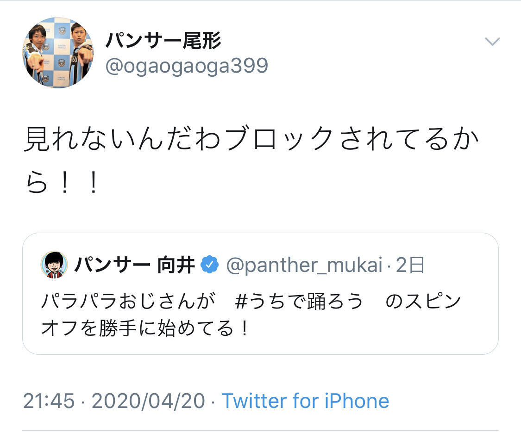The height and width of the screenshot is (432, 521).
Task: Open the パンサー尾形 display name link
Action: [x=163, y=41]
